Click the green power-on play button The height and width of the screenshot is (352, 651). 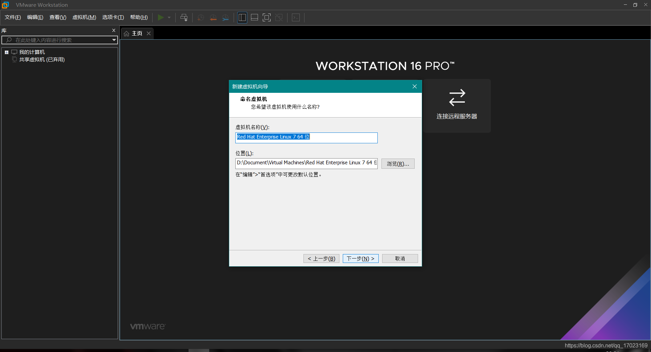point(161,17)
